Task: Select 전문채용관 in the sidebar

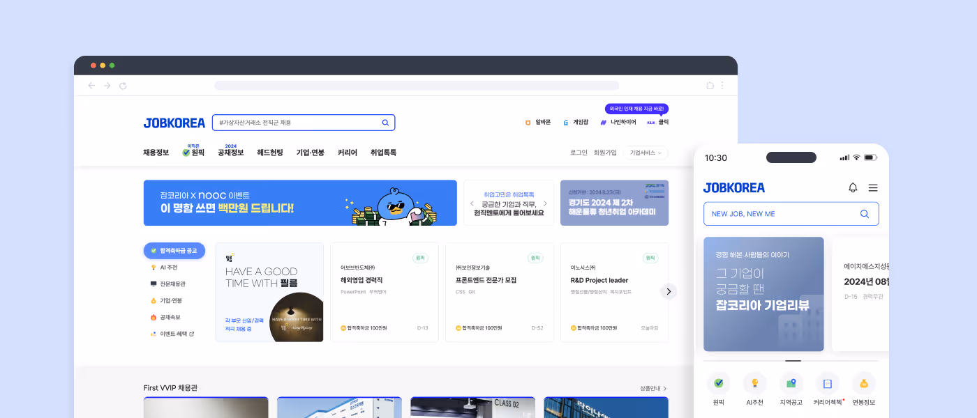Action: coord(167,284)
